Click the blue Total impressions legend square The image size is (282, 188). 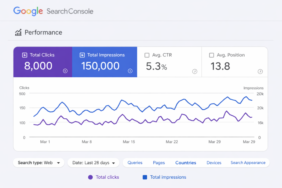145,177
